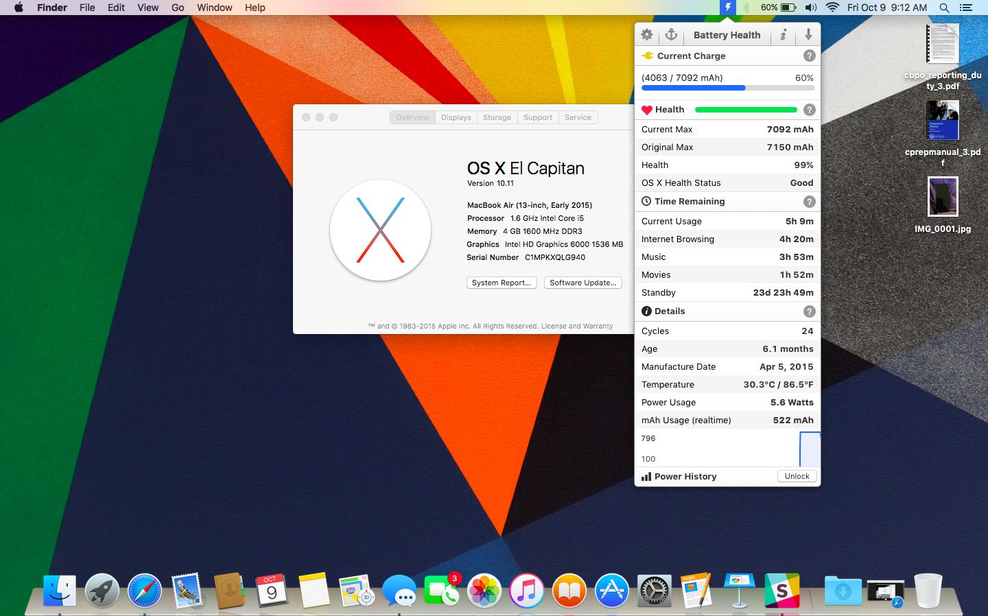Image resolution: width=988 pixels, height=616 pixels.
Task: Click Unlock next to Power History
Action: pyautogui.click(x=797, y=476)
